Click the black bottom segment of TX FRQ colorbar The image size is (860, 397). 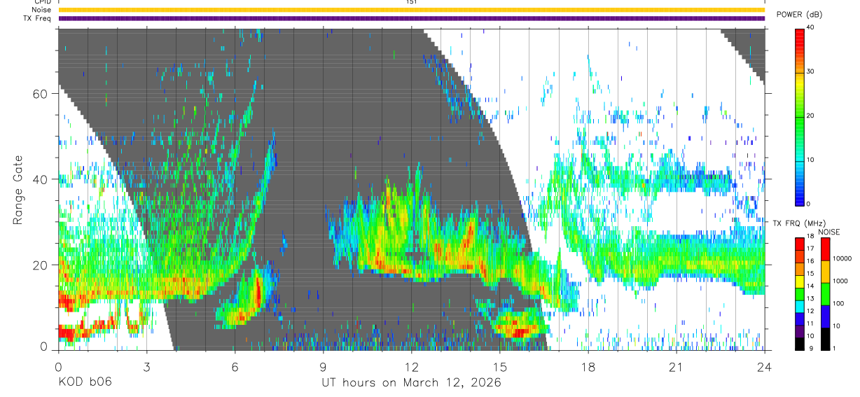tap(800, 344)
